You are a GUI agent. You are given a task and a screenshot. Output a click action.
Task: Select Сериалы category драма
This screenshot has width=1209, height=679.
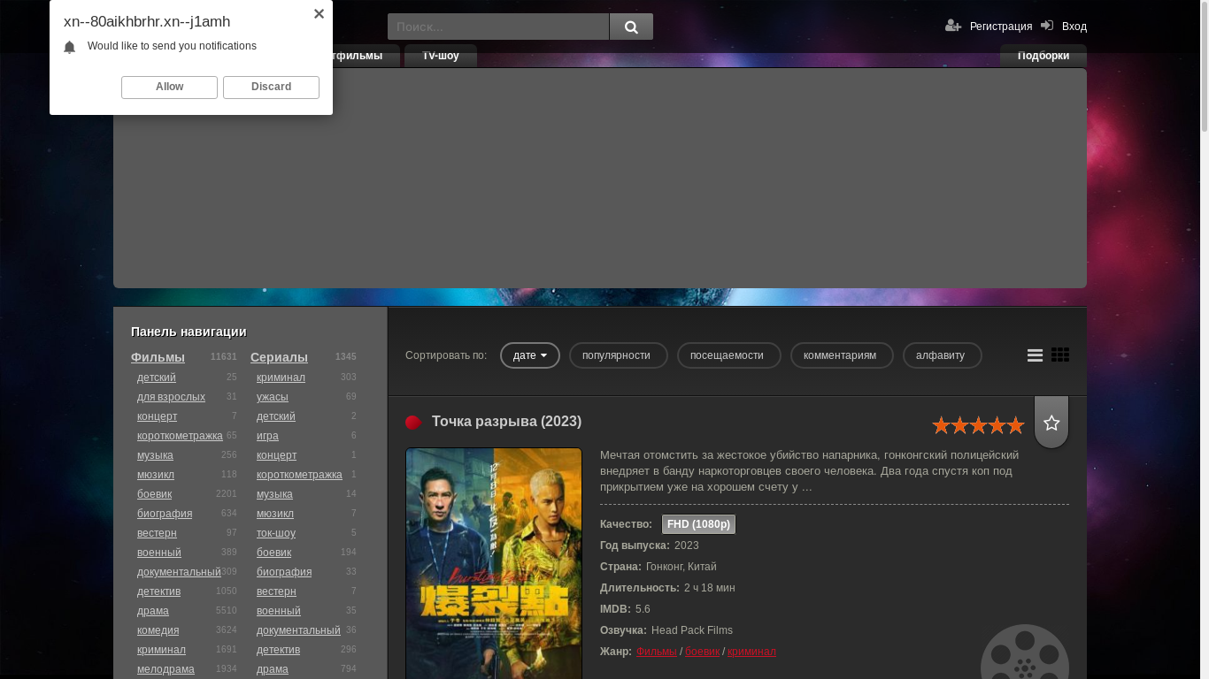[273, 669]
